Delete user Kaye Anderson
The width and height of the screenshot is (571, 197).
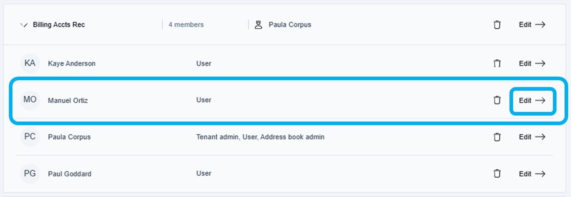(497, 63)
